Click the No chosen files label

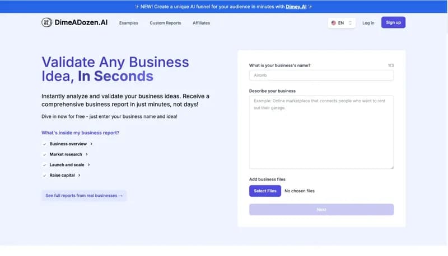click(300, 191)
